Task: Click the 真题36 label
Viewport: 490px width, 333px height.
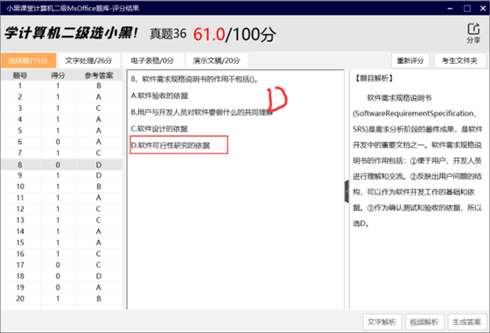Action: click(x=168, y=34)
